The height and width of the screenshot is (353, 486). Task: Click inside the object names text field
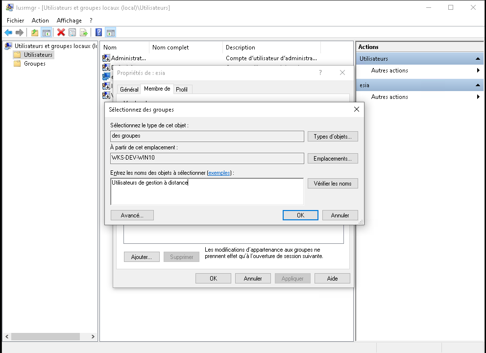point(207,191)
